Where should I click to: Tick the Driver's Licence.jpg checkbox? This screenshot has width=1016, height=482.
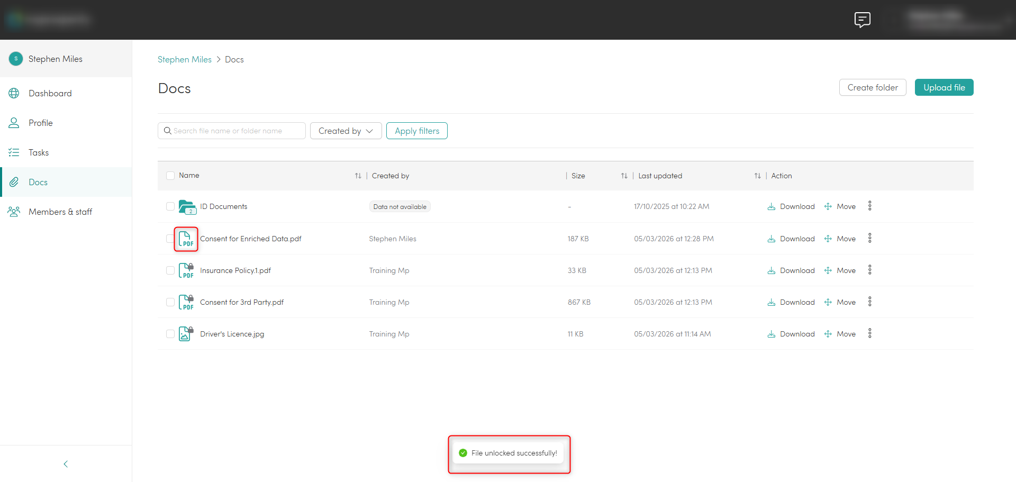point(170,334)
